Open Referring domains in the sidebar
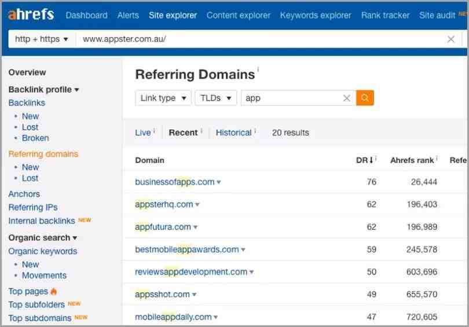 43,154
